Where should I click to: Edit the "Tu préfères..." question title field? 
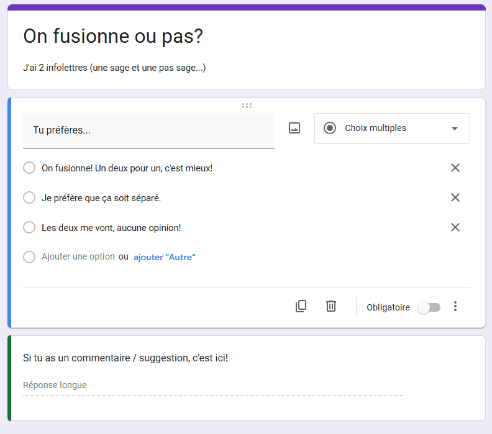[148, 130]
